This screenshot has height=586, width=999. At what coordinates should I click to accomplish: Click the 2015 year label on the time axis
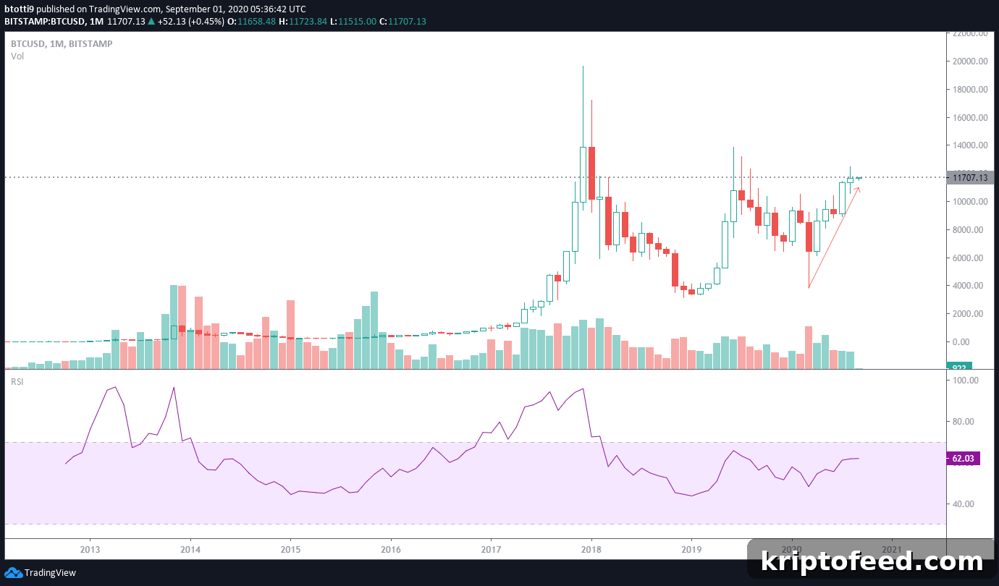pyautogui.click(x=290, y=548)
